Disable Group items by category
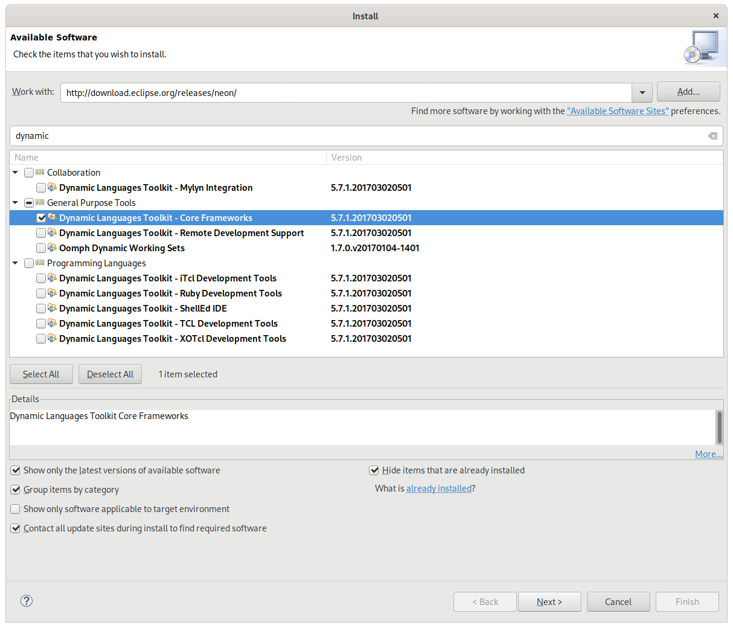 15,489
